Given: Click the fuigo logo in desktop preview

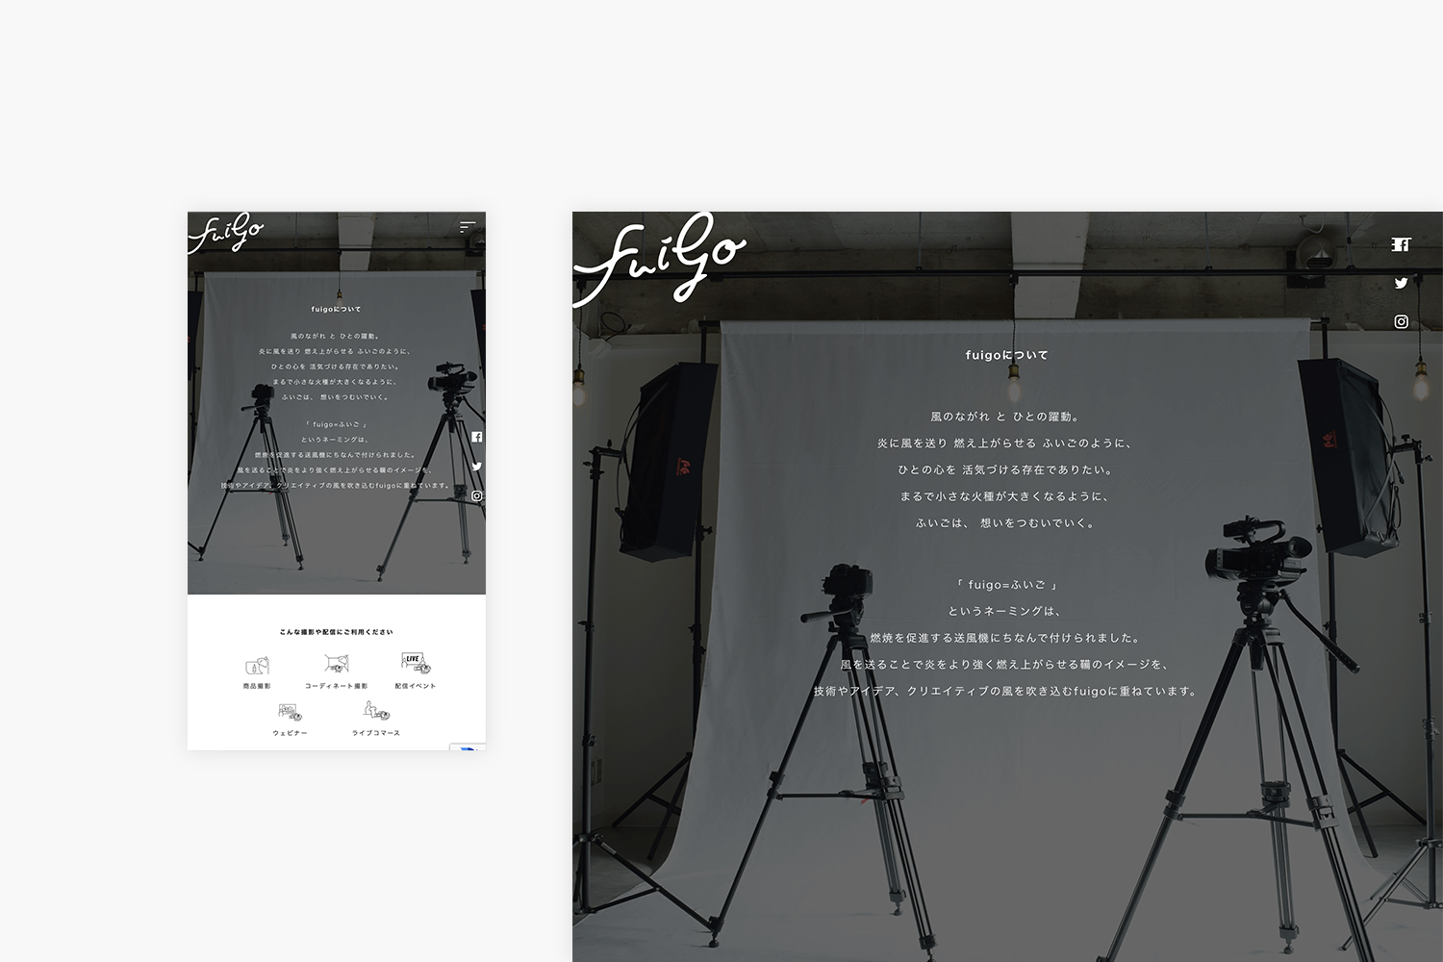Looking at the screenshot, I should (x=659, y=258).
